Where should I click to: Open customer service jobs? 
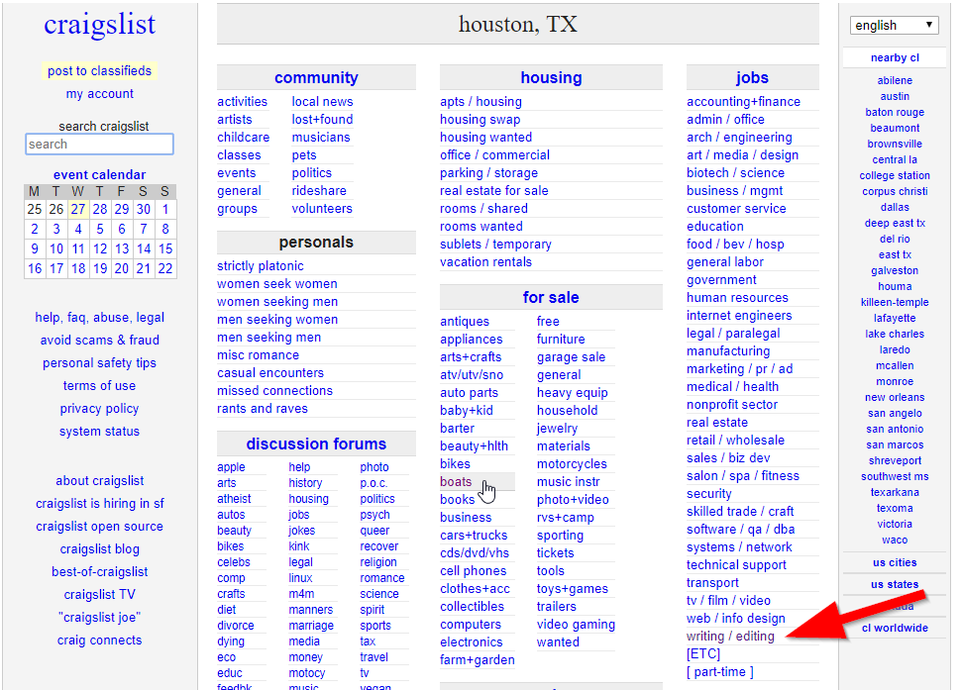736,209
